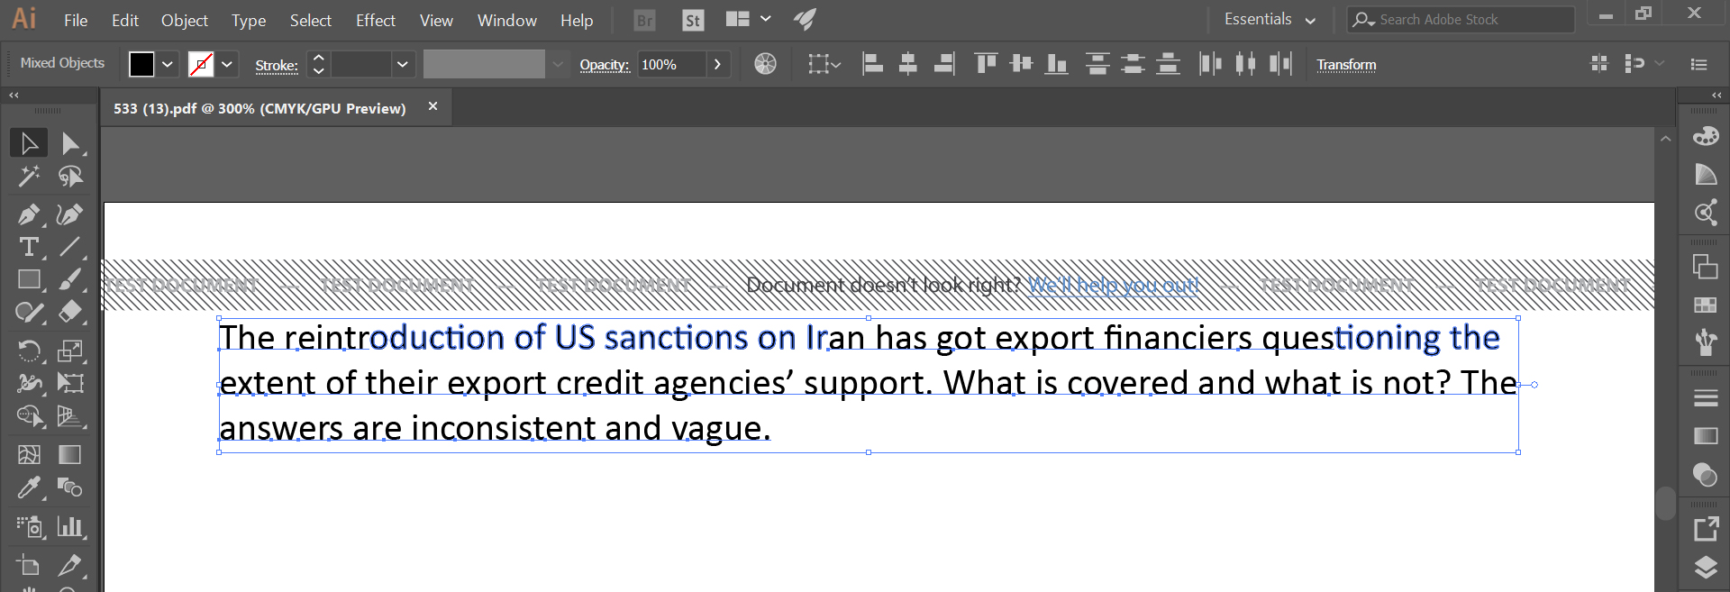Activate the Rotate tool
The image size is (1730, 592).
29,351
